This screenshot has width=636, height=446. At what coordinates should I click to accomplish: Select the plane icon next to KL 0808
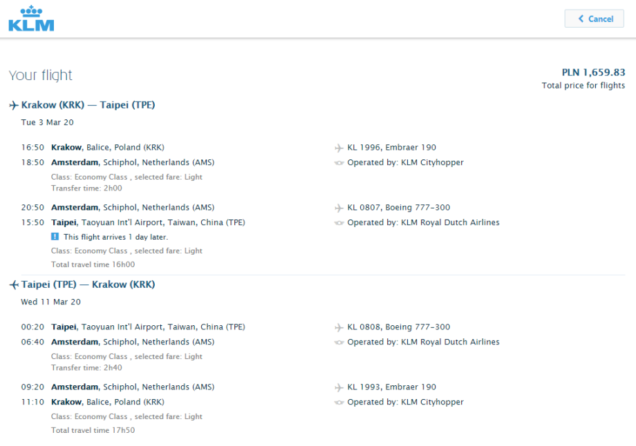(339, 327)
